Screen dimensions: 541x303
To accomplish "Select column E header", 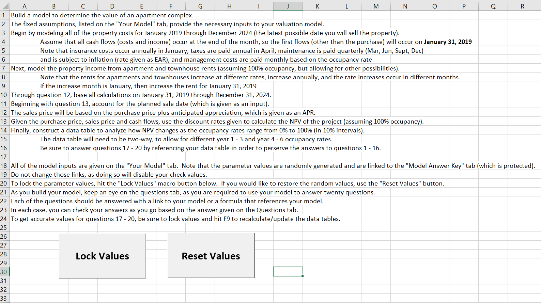I will pyautogui.click(x=141, y=6).
